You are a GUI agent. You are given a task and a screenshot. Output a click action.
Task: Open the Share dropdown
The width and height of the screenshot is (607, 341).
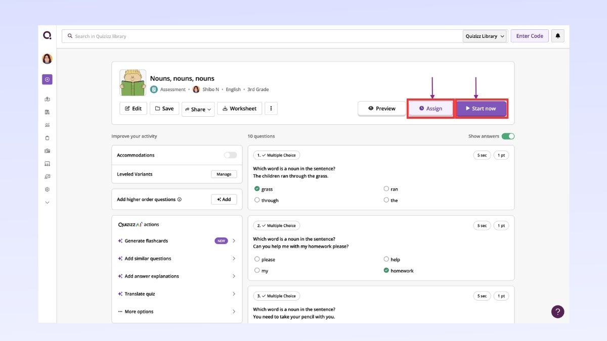198,109
